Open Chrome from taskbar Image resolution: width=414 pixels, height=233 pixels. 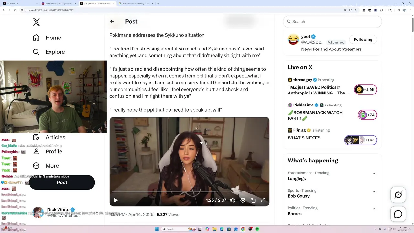[x=243, y=229]
